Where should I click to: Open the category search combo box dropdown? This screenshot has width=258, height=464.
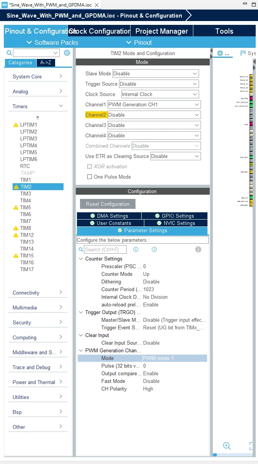[56, 53]
